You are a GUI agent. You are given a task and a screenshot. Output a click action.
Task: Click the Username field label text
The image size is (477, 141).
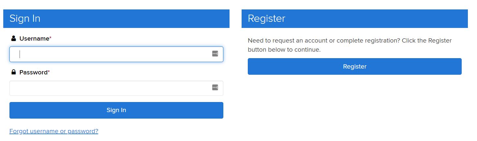[34, 39]
